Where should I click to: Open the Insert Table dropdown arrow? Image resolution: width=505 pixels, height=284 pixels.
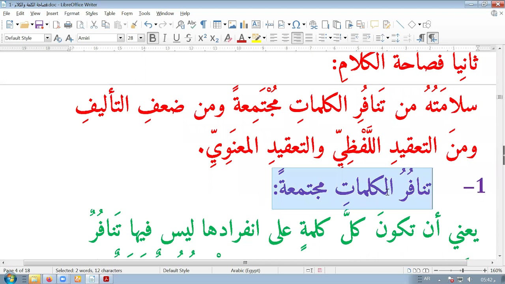click(x=224, y=25)
